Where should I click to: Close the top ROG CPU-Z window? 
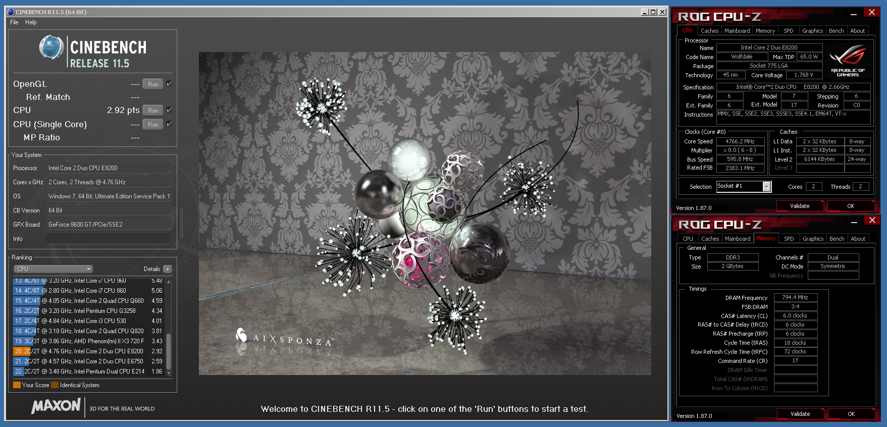pyautogui.click(x=872, y=13)
